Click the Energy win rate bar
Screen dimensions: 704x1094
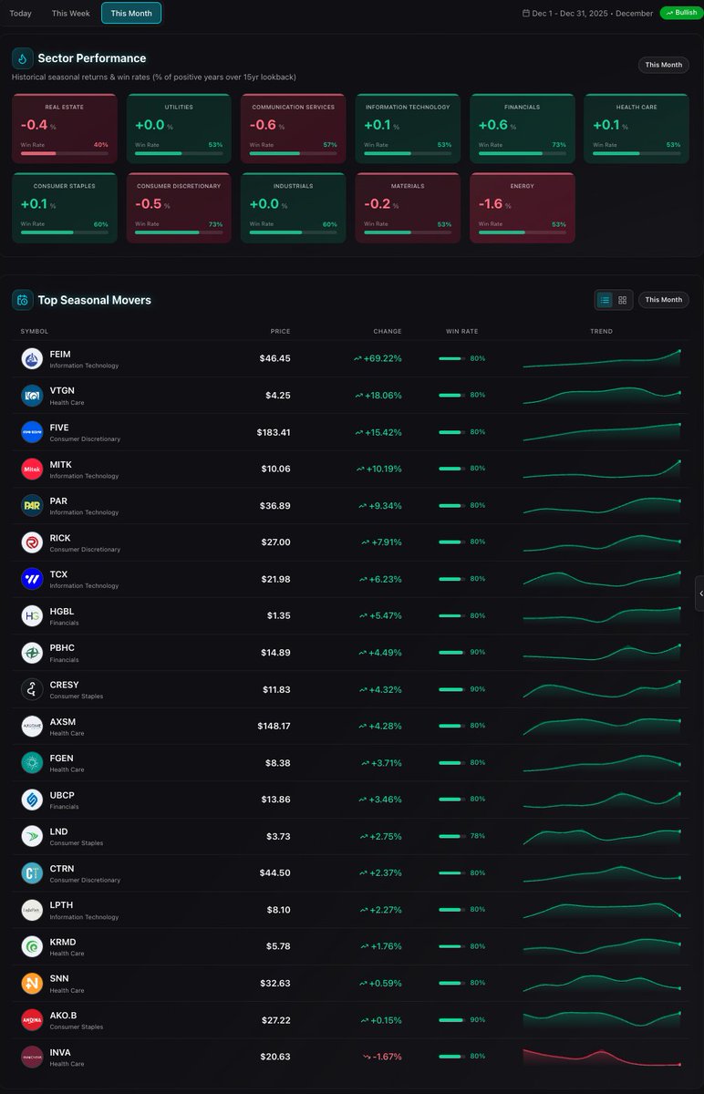523,232
